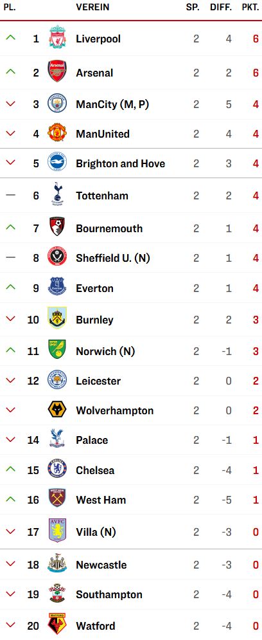The width and height of the screenshot is (262, 640).
Task: Open the Norwich canary crest
Action: point(57,350)
